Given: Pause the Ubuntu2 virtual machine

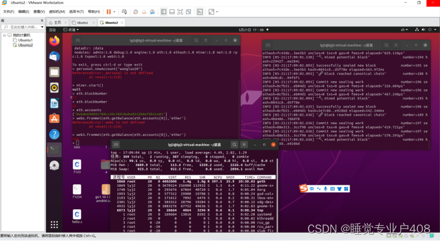Looking at the screenshot, I should 109,12.
